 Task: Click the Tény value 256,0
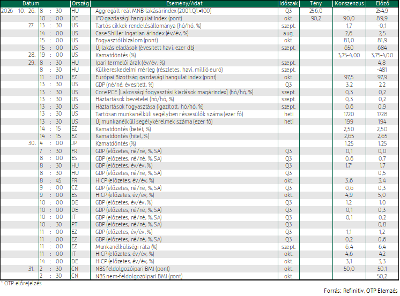(x=316, y=11)
